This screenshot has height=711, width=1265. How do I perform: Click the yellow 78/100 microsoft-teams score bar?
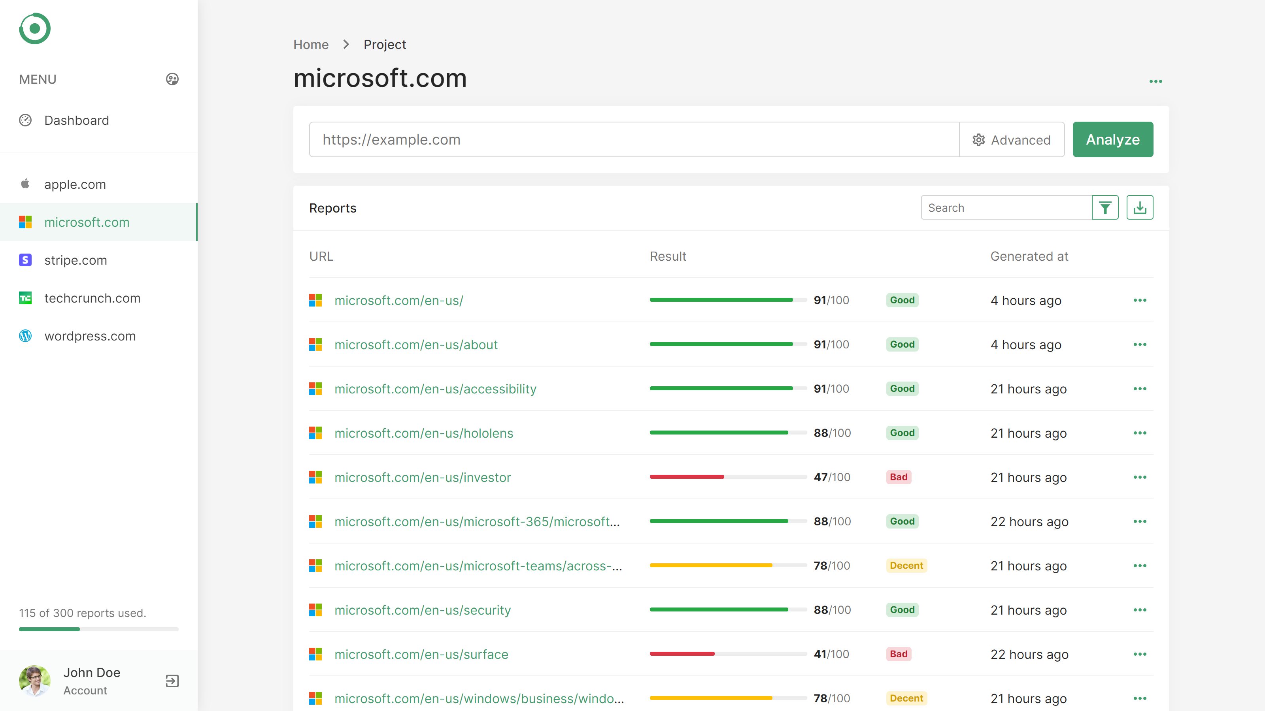pyautogui.click(x=728, y=566)
